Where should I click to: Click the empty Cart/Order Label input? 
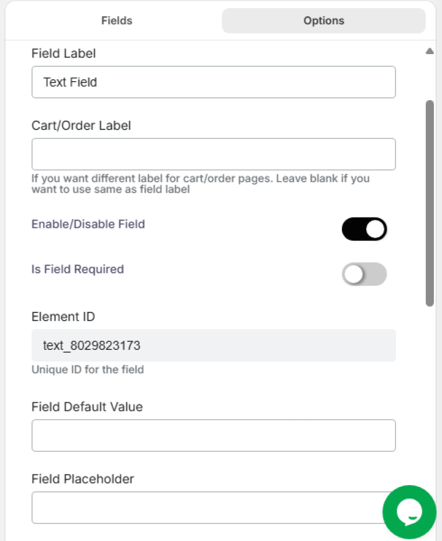pyautogui.click(x=214, y=154)
